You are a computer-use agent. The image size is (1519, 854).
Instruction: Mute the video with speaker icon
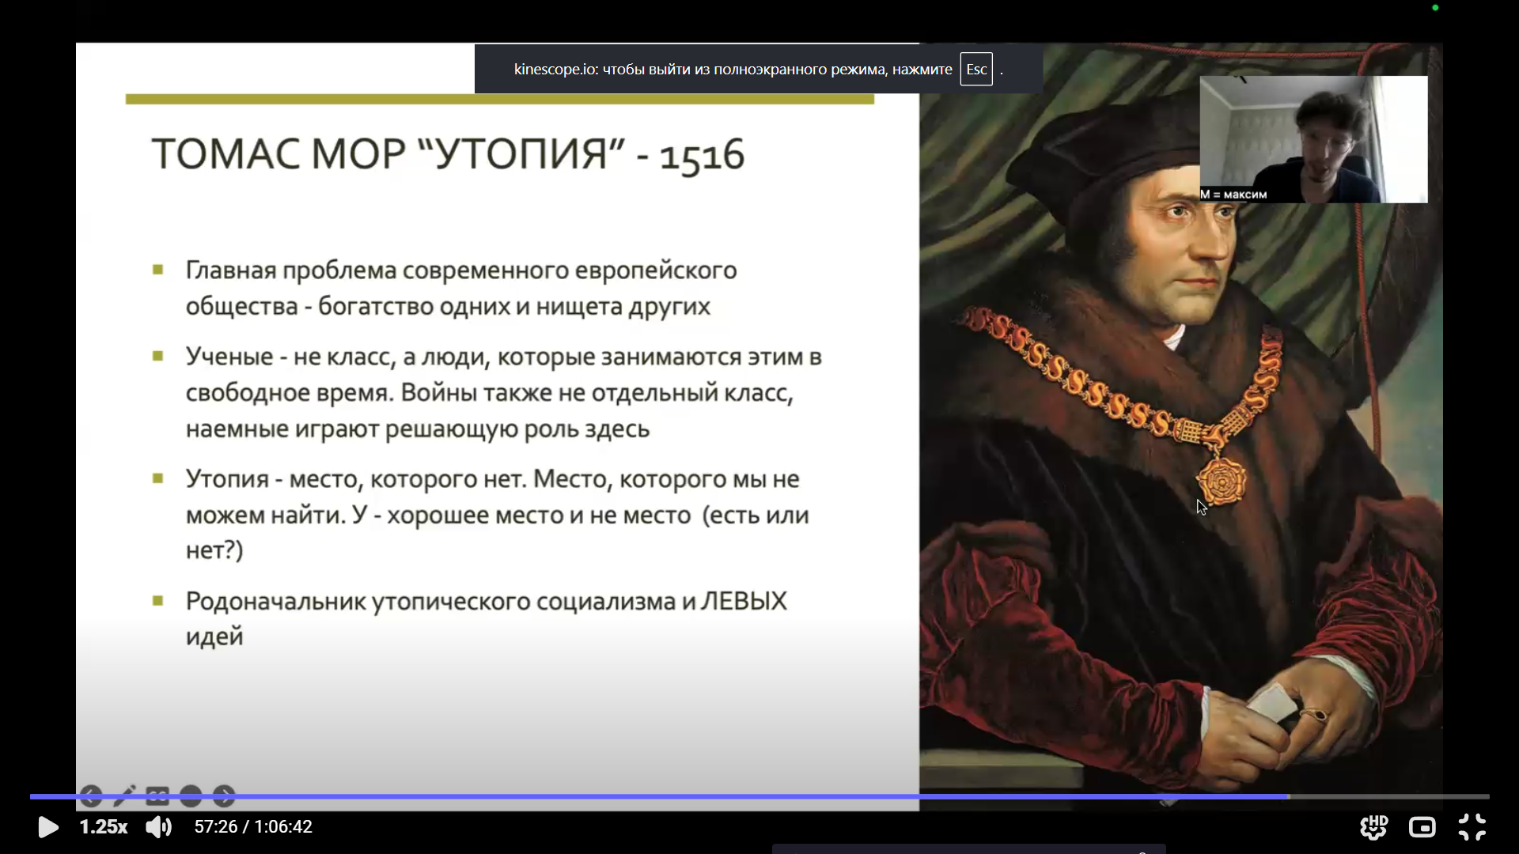pos(158,827)
